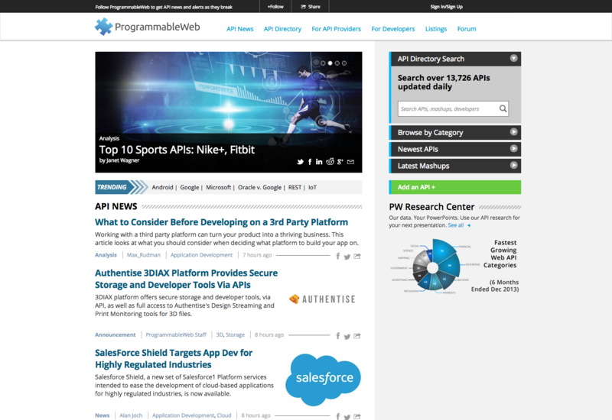Screen dimensions: 612x420
Task: Open For API Providers menu
Action: coord(336,29)
